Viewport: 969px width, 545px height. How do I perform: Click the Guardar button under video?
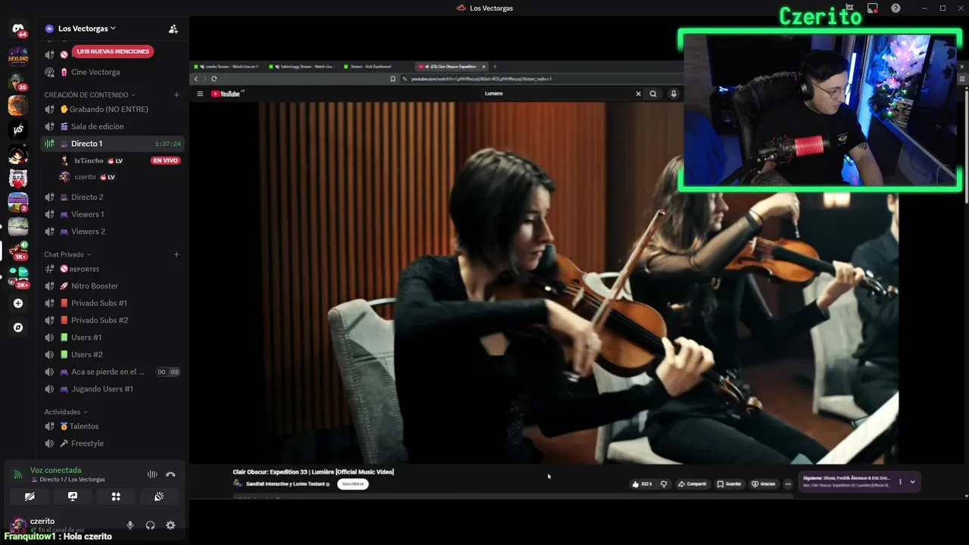click(x=730, y=484)
